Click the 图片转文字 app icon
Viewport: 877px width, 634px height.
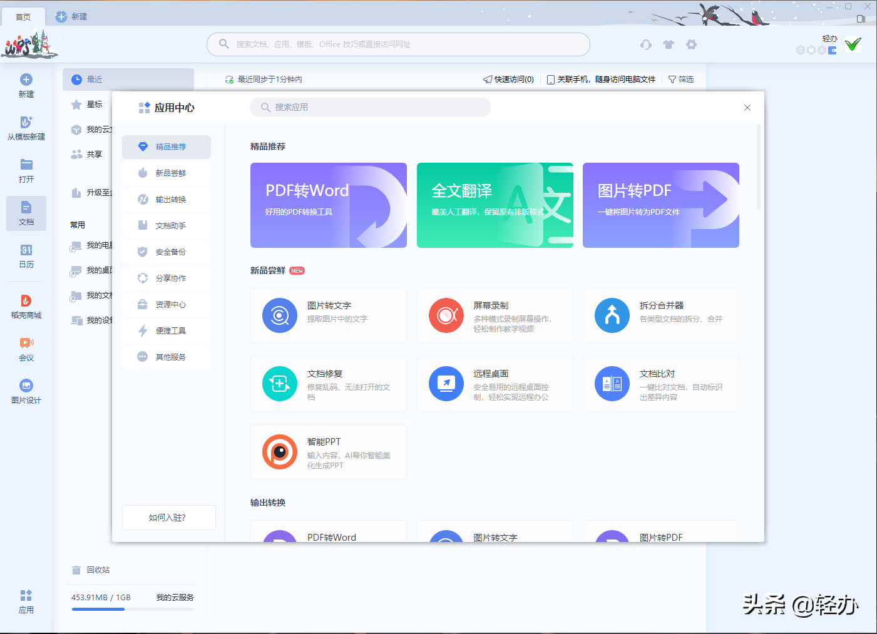coord(280,315)
